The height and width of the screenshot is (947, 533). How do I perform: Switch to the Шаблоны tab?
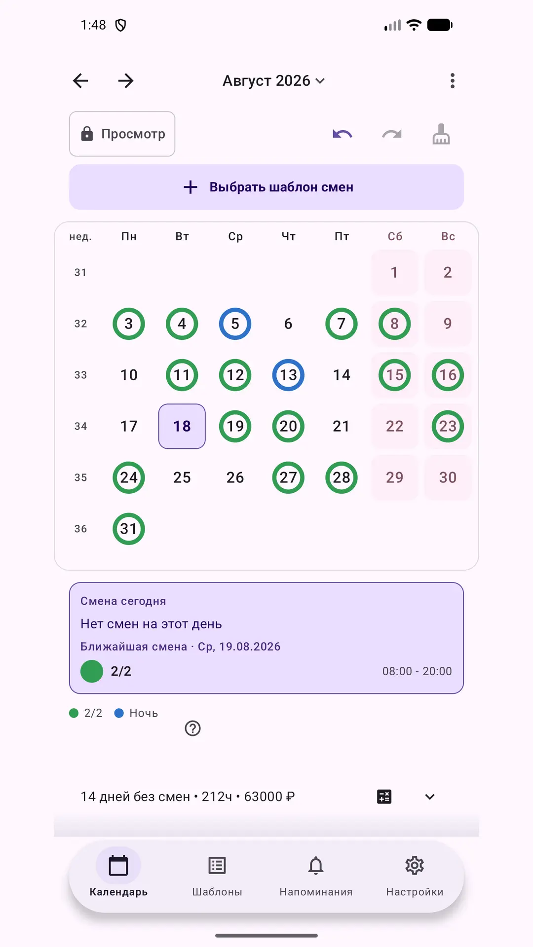click(x=217, y=876)
